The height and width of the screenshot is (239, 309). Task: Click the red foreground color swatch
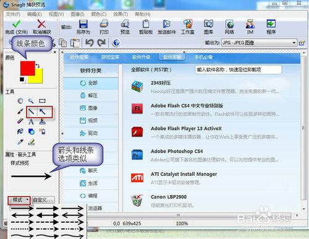pos(27,68)
